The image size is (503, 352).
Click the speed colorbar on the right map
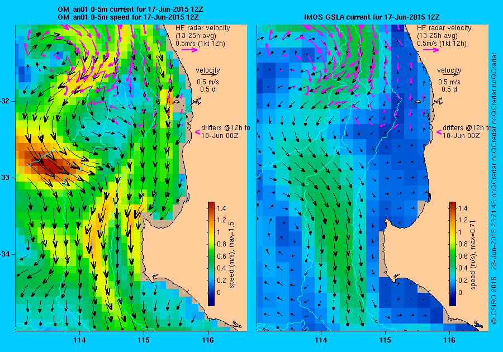452,254
